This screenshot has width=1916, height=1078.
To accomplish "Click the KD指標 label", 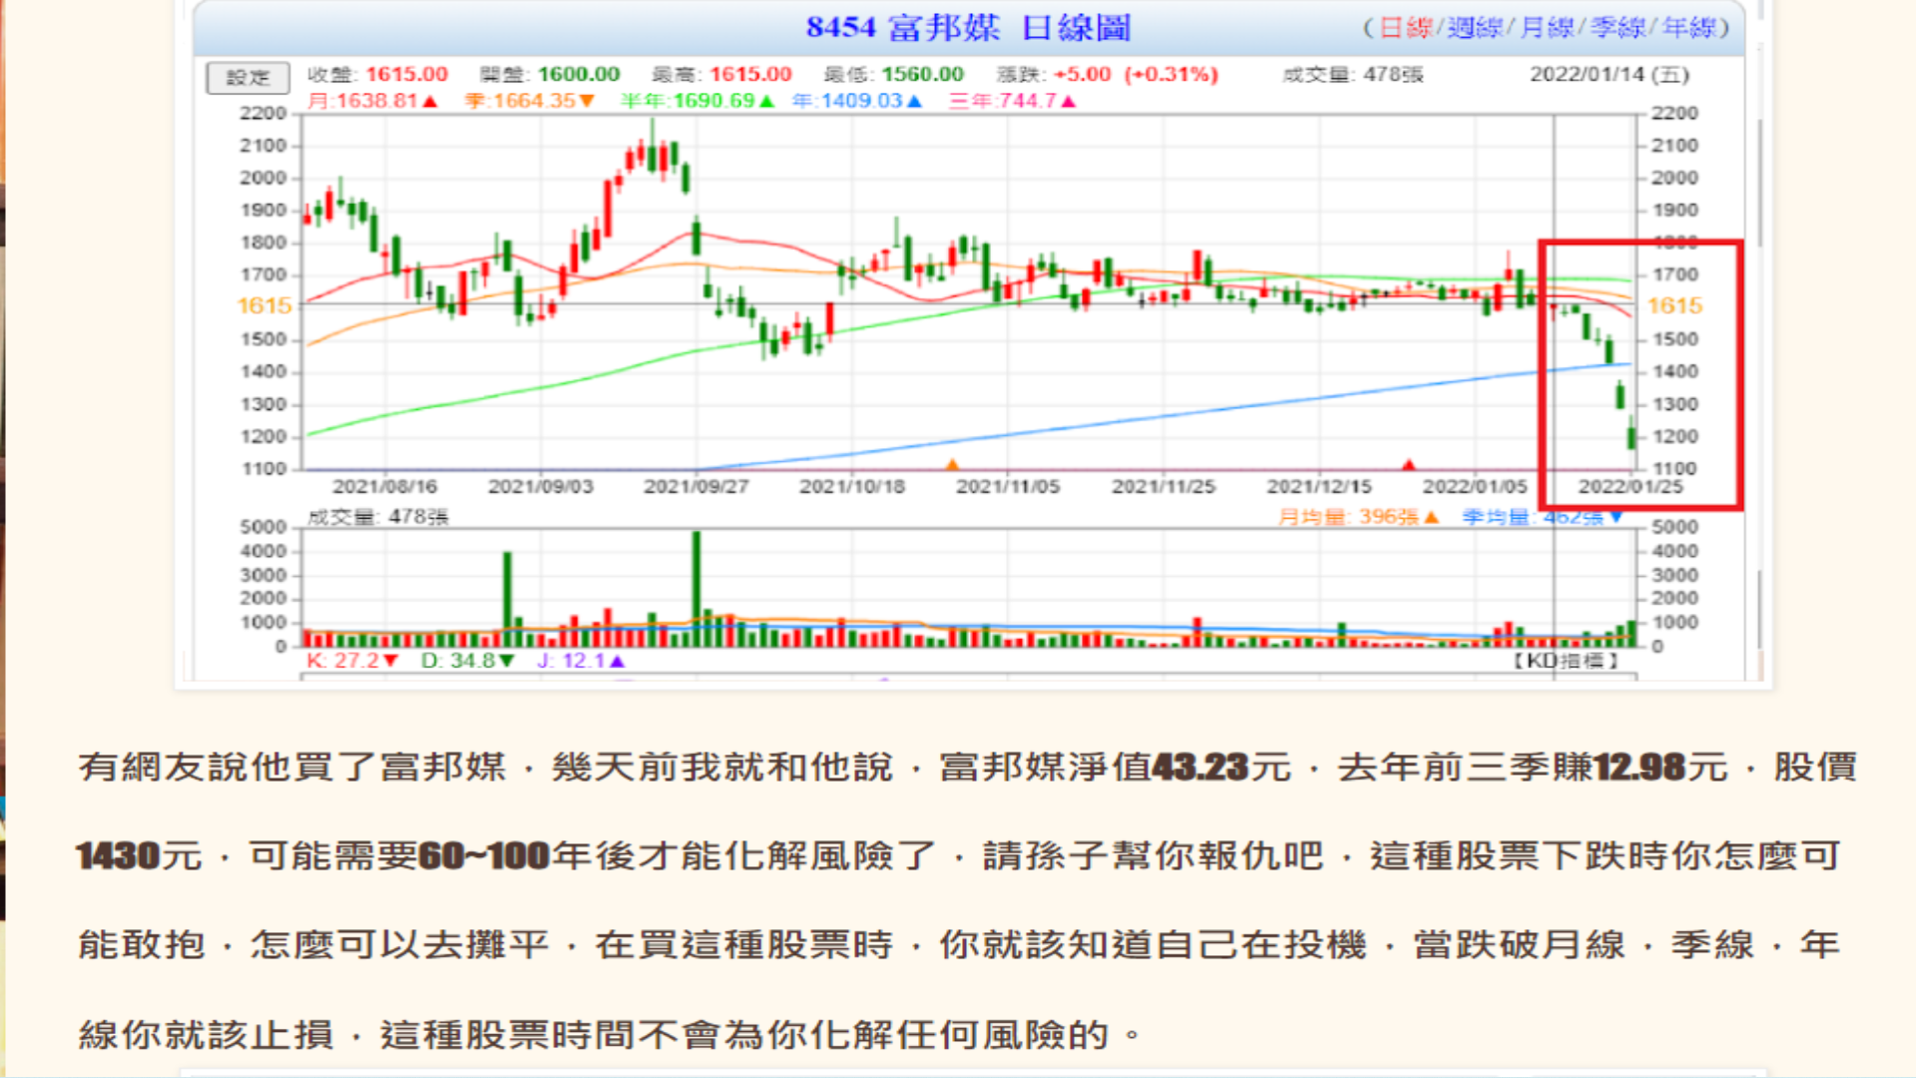I will pos(1565,661).
